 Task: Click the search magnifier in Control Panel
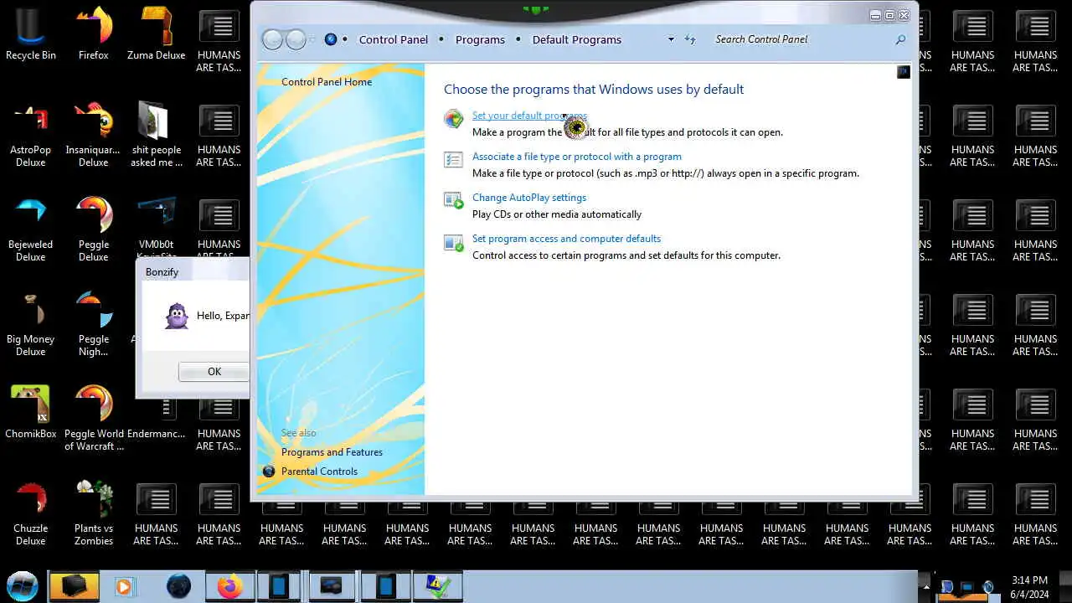tap(900, 39)
